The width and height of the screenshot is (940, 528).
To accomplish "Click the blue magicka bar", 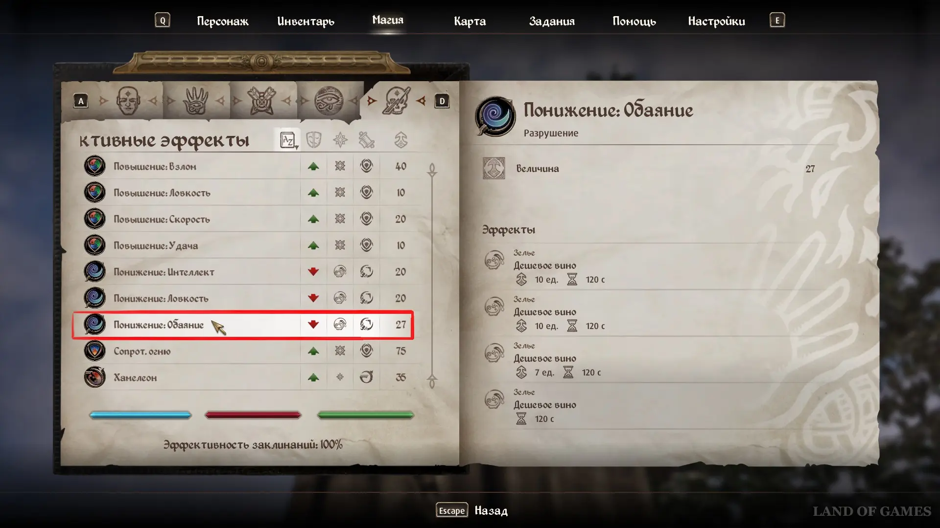I will pos(141,415).
